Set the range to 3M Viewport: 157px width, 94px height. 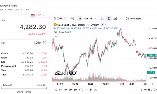pos(70,90)
